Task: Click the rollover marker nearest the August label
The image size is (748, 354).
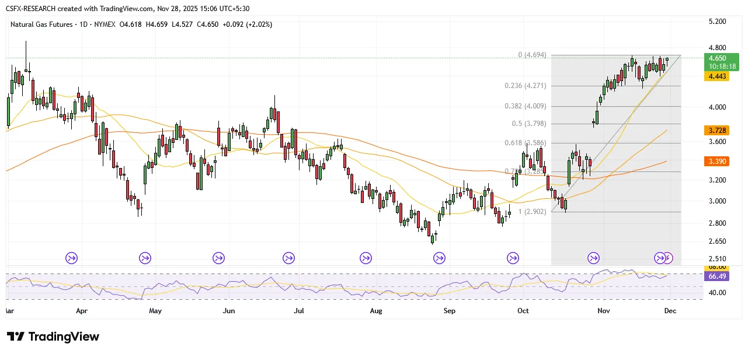Action: [366, 257]
